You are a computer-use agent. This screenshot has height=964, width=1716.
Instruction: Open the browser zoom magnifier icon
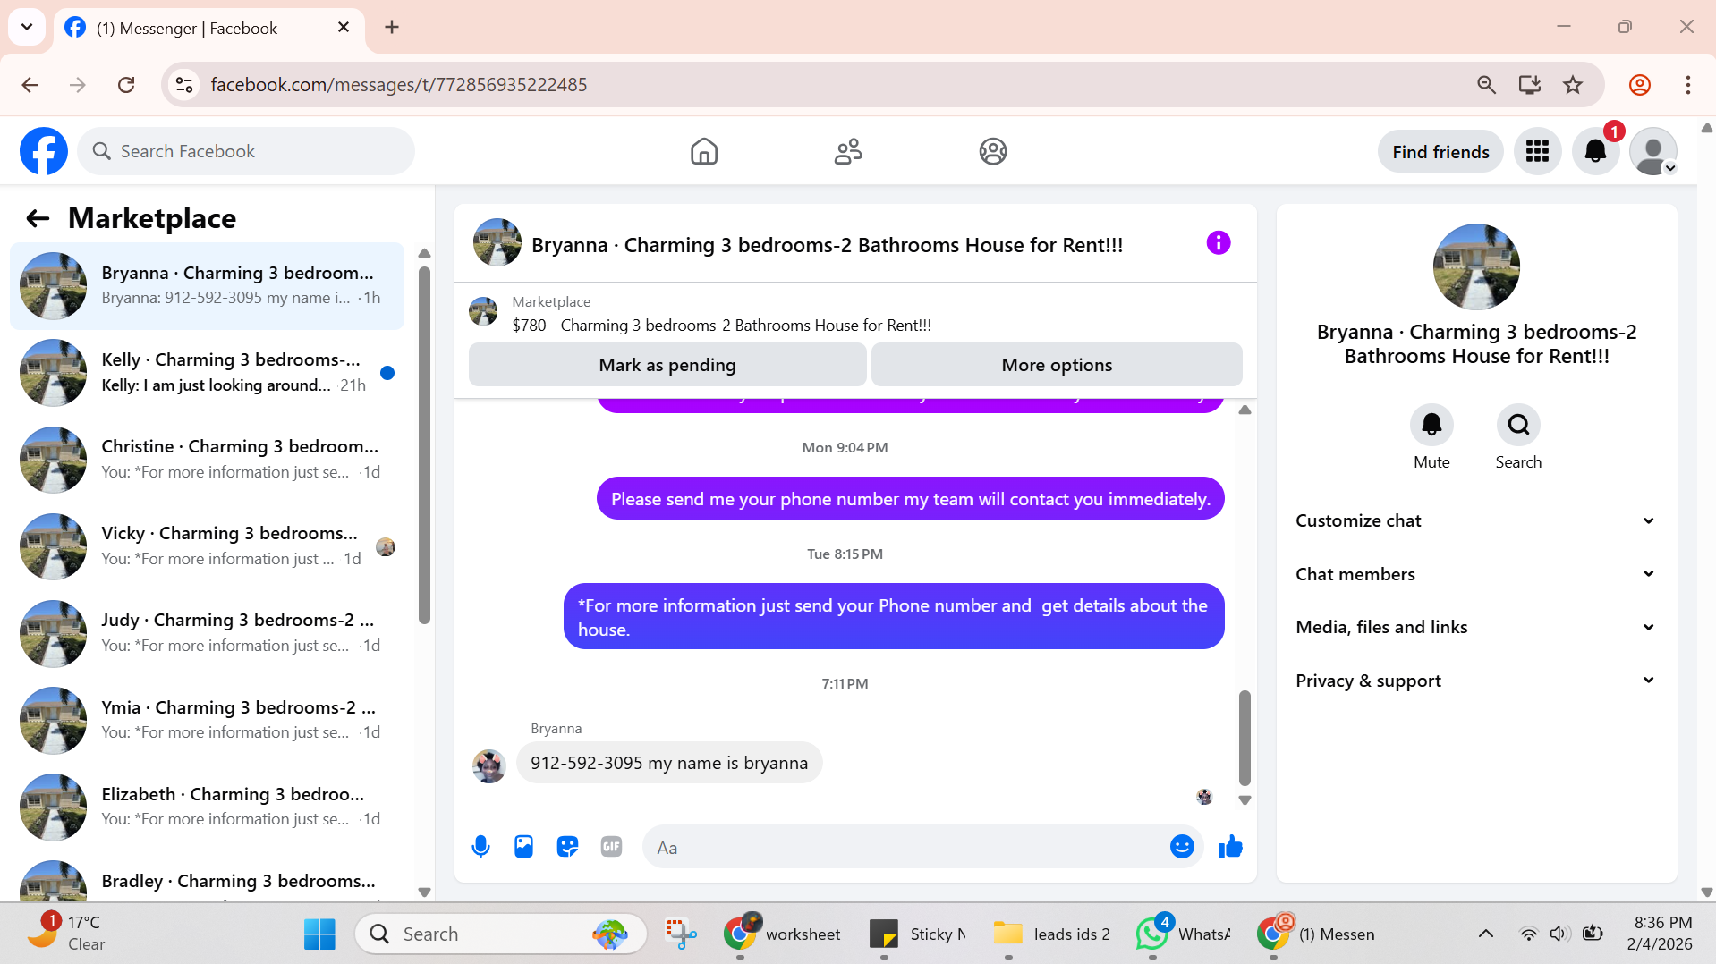pyautogui.click(x=1486, y=85)
